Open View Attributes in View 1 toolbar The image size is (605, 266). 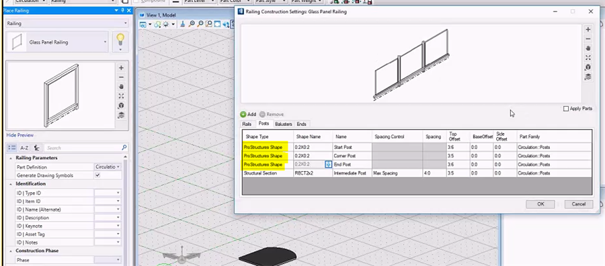coord(143,24)
